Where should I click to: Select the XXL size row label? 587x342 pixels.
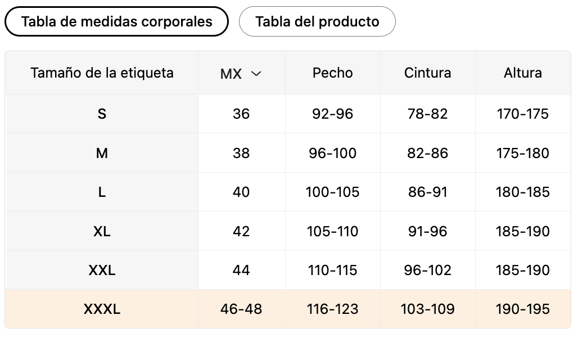click(x=102, y=270)
